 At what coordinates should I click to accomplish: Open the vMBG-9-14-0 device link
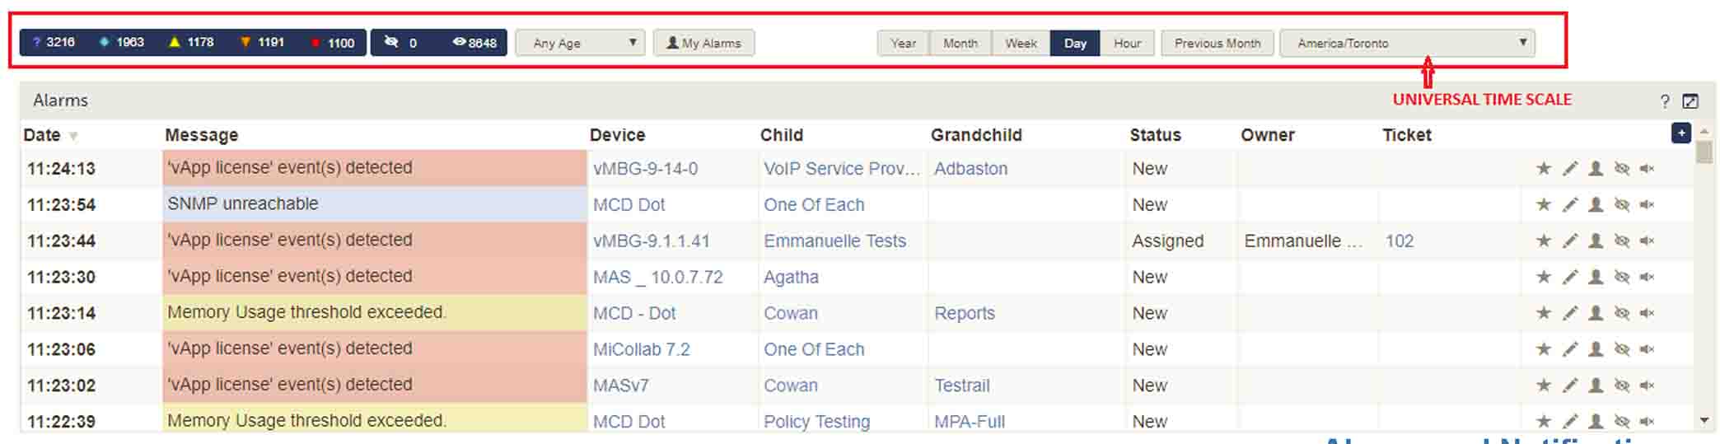pos(645,169)
